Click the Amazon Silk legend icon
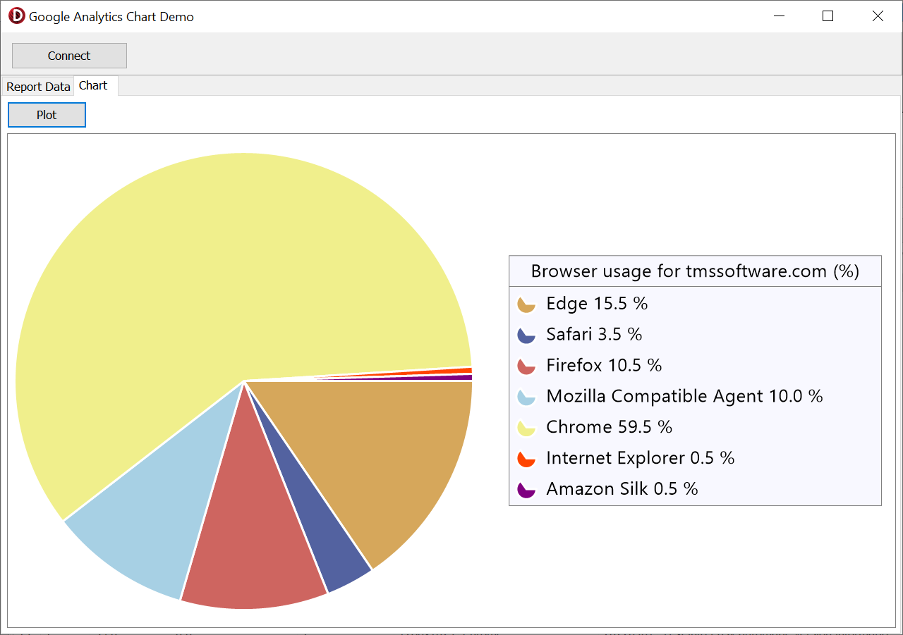 tap(527, 489)
